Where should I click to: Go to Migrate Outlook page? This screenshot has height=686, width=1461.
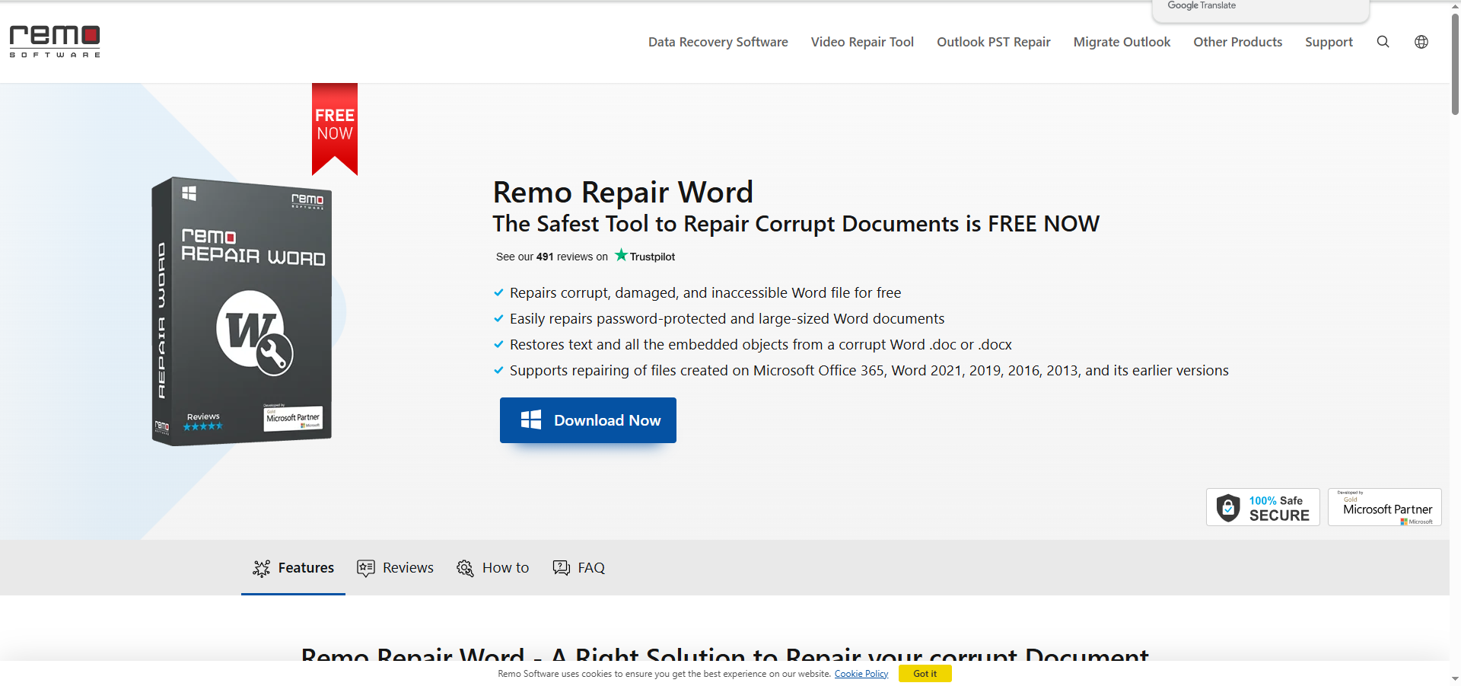[1122, 42]
